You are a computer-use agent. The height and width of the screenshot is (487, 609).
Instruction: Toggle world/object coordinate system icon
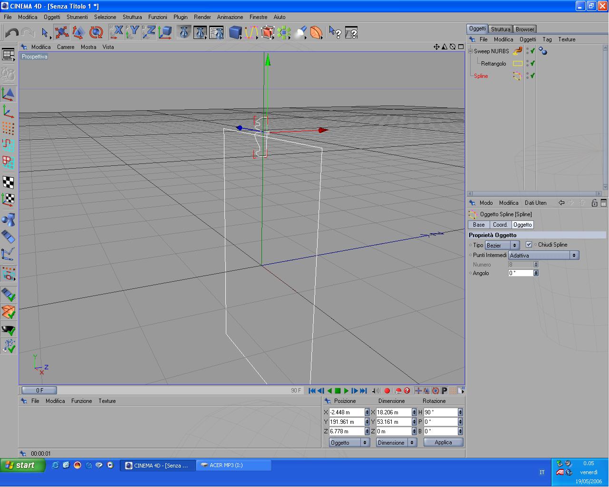pyautogui.click(x=165, y=32)
